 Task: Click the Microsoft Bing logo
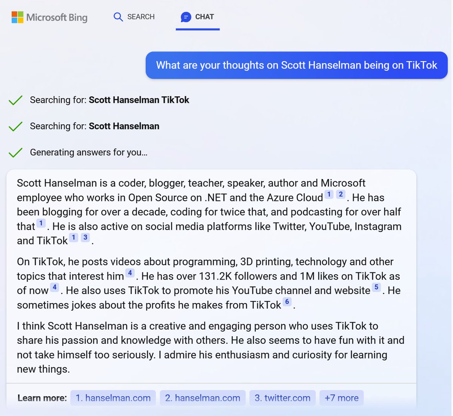coord(49,17)
